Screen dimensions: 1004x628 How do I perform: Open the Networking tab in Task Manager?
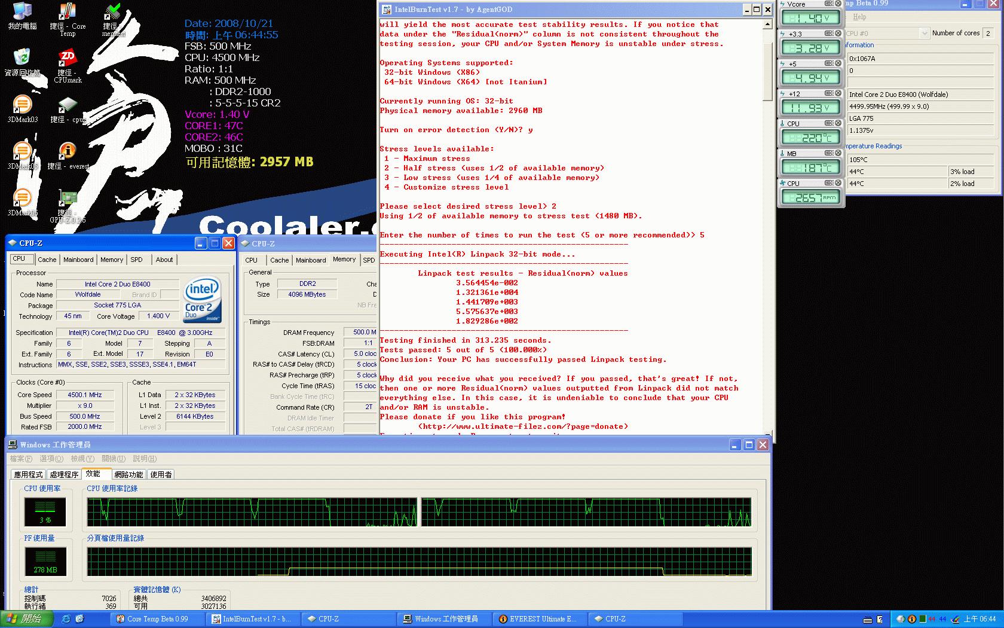coord(128,474)
